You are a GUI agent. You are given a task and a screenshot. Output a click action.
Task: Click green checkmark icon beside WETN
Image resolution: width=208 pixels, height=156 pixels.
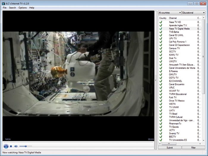click(161, 104)
